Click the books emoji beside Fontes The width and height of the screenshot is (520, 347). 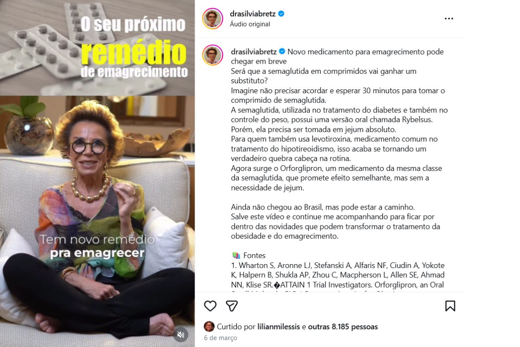(x=236, y=255)
